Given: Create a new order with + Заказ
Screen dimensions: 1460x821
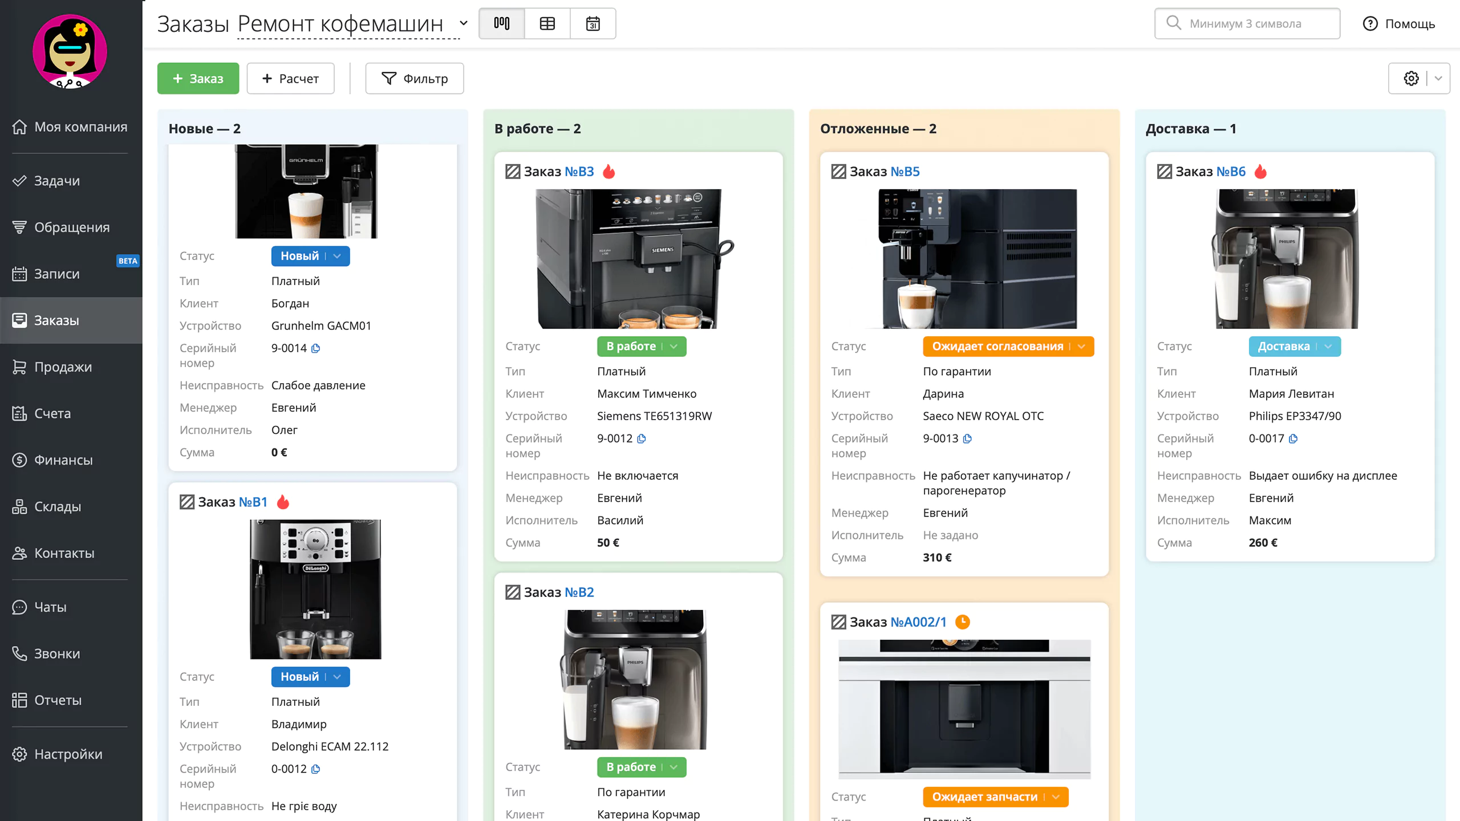Looking at the screenshot, I should pyautogui.click(x=198, y=79).
